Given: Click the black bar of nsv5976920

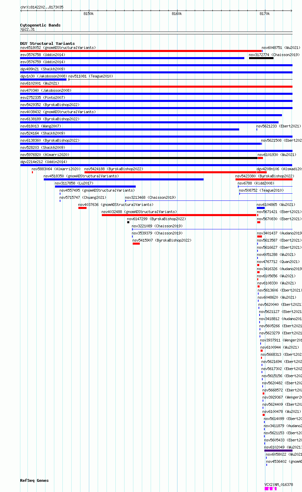Looking at the screenshot, I should [x=139, y=158].
